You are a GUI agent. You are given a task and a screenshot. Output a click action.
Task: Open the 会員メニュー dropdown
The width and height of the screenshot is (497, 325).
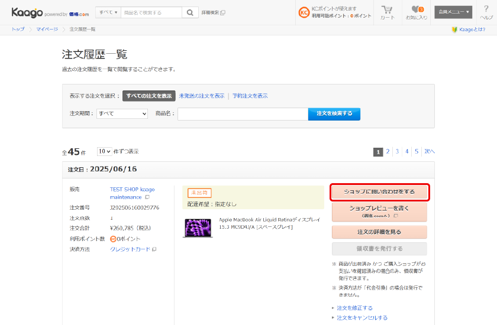(x=453, y=12)
